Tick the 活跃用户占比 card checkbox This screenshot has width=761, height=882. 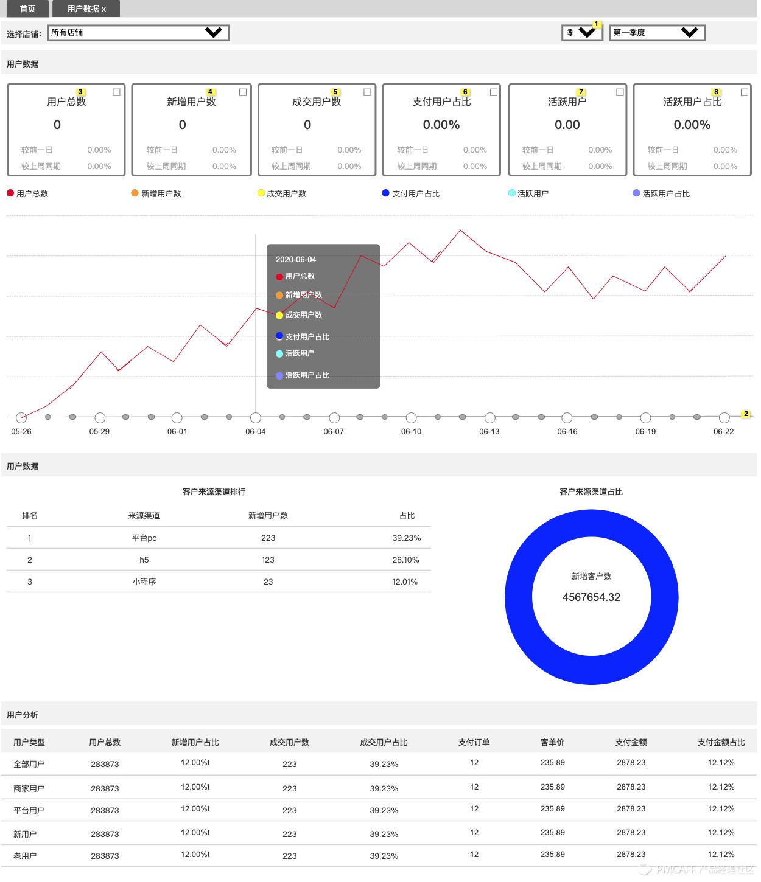[x=745, y=92]
